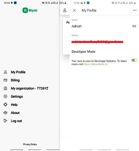Click the person icon beside My Profile menu item
Viewport: 139px width, 151px height.
pos(5,72)
